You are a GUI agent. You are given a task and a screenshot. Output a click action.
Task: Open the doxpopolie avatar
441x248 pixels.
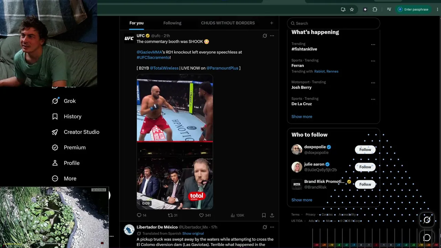click(297, 149)
